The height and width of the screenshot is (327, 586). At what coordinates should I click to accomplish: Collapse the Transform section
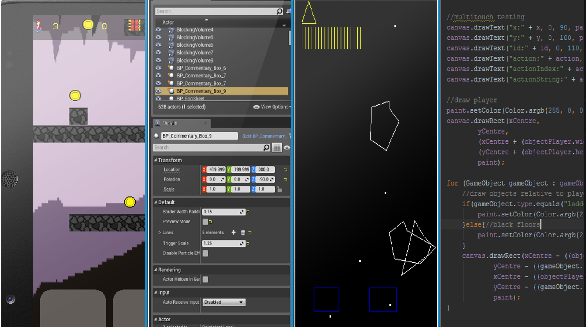coord(156,160)
